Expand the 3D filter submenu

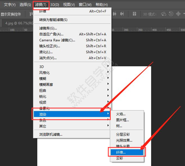pyautogui.click(x=72, y=67)
